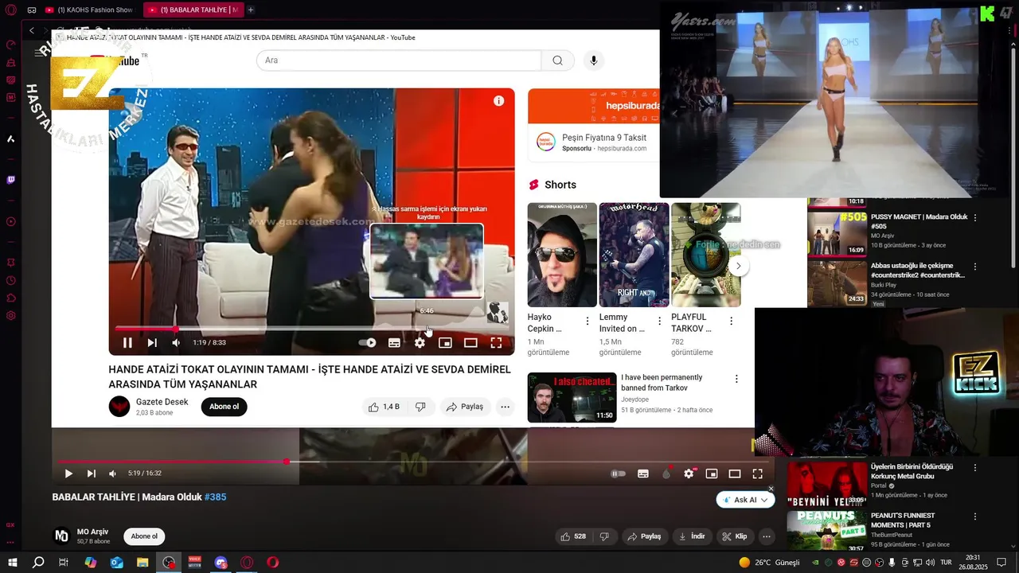The image size is (1019, 573).
Task: Dislike the Hande Ataizi video
Action: pos(420,407)
